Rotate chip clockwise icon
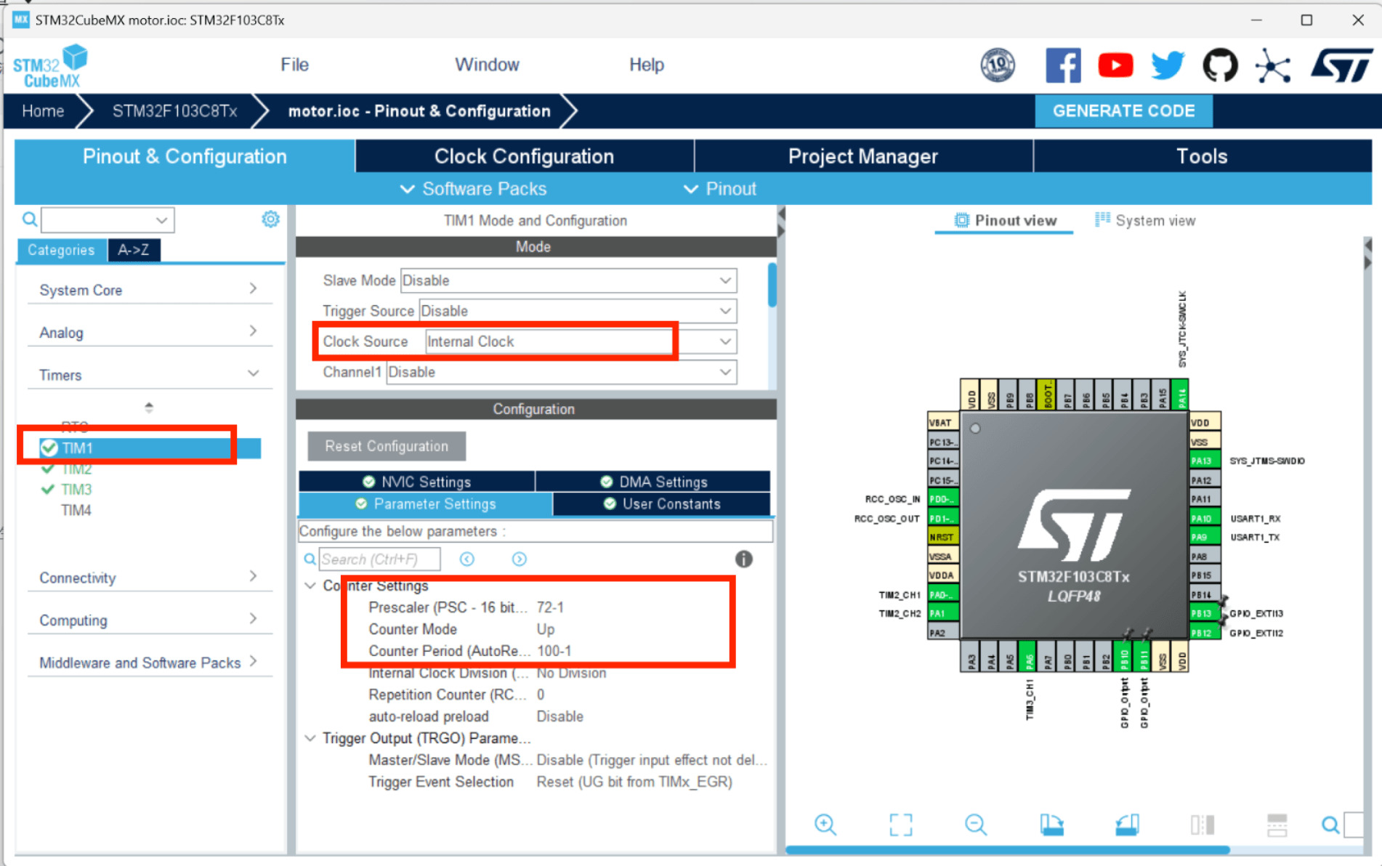This screenshot has height=866, width=1382. pos(1051,825)
